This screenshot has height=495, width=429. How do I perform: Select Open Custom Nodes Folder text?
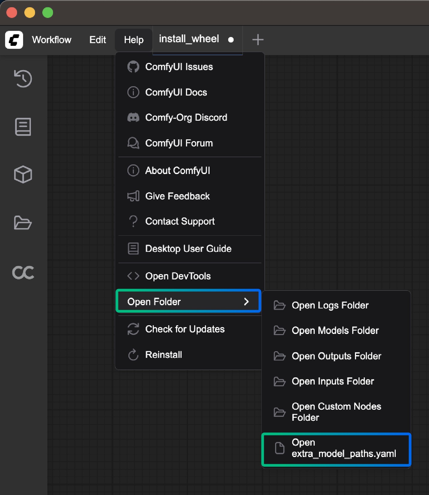[336, 412]
